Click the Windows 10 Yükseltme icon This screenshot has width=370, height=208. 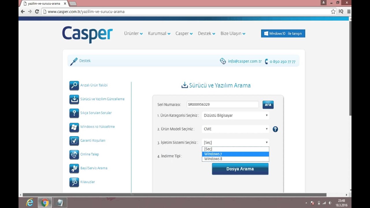74,127
